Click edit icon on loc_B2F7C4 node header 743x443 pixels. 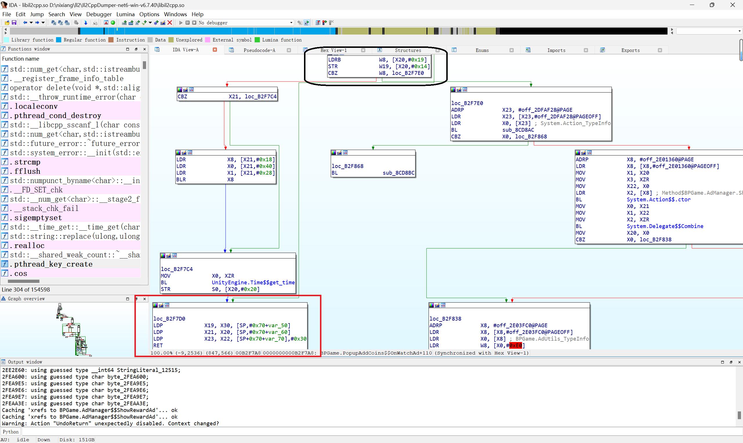[x=169, y=256]
